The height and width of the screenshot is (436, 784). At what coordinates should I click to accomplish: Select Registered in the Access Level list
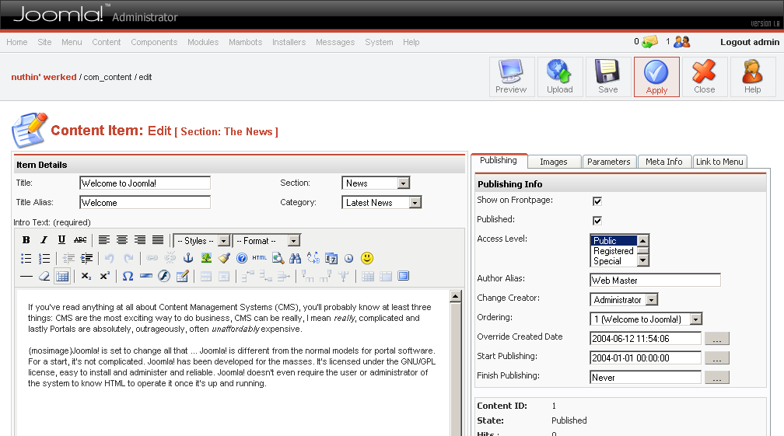(614, 251)
